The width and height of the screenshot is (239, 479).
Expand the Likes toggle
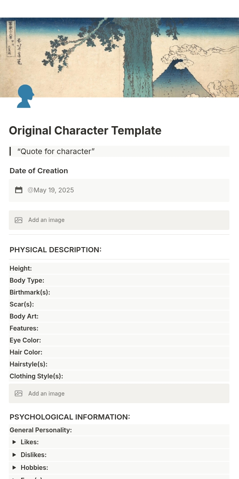coord(14,442)
